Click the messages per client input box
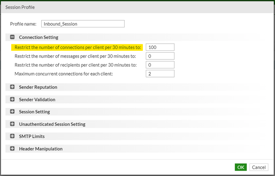 (160, 56)
